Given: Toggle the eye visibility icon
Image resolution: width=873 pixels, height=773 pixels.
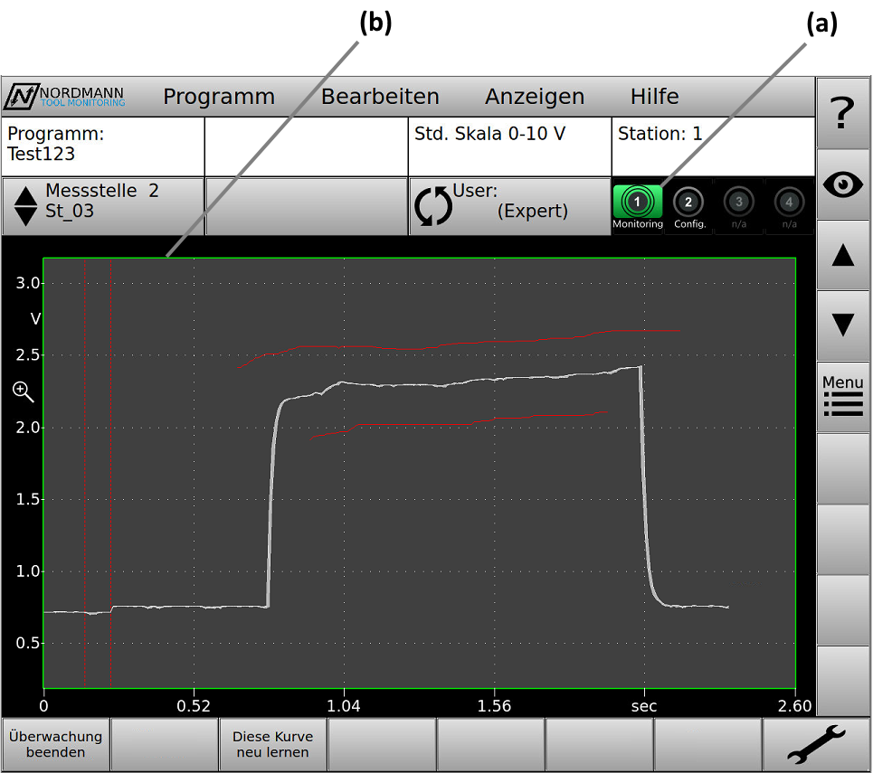Looking at the screenshot, I should point(843,184).
